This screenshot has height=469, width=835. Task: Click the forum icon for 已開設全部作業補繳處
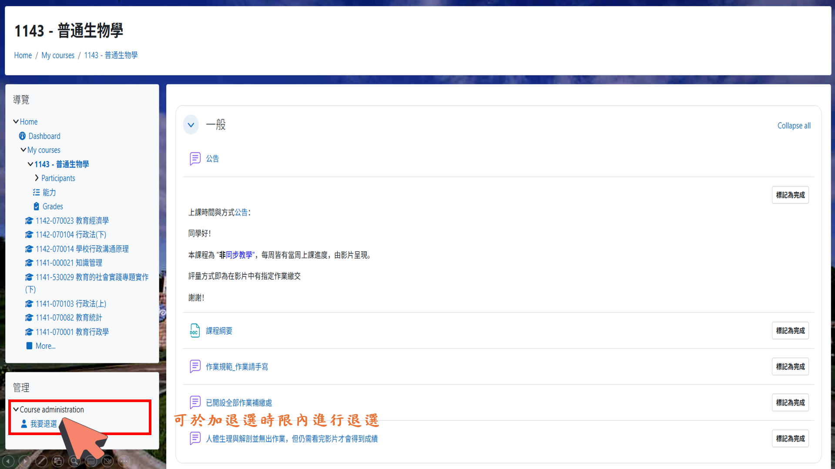[195, 402]
